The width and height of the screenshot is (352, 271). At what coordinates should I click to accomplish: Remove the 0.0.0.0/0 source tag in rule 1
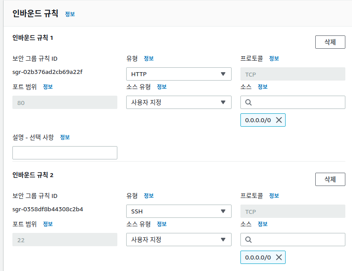tap(279, 120)
